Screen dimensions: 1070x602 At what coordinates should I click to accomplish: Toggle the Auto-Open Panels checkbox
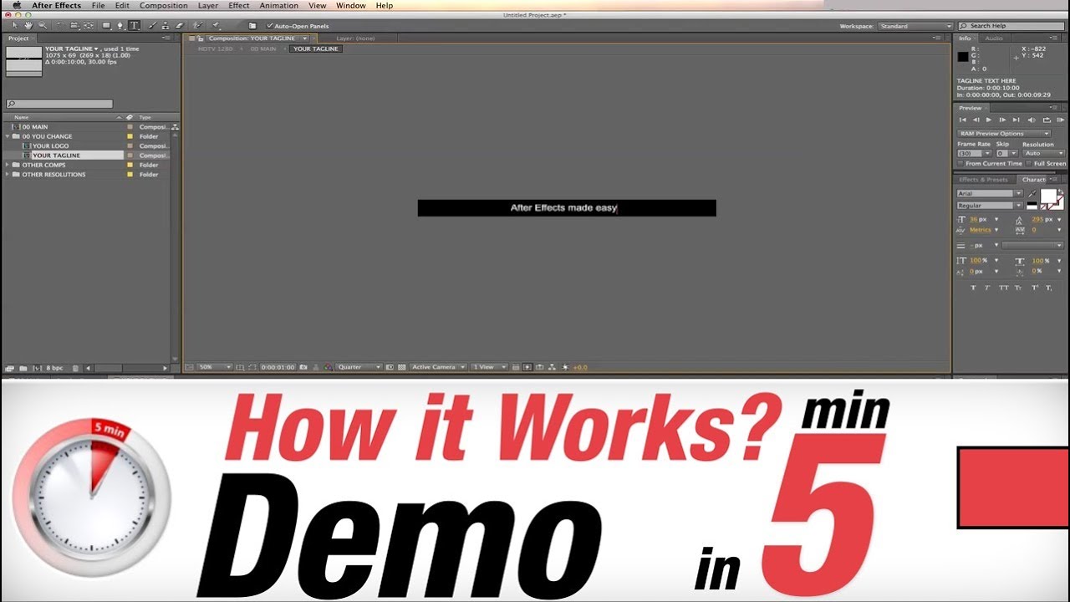(269, 26)
